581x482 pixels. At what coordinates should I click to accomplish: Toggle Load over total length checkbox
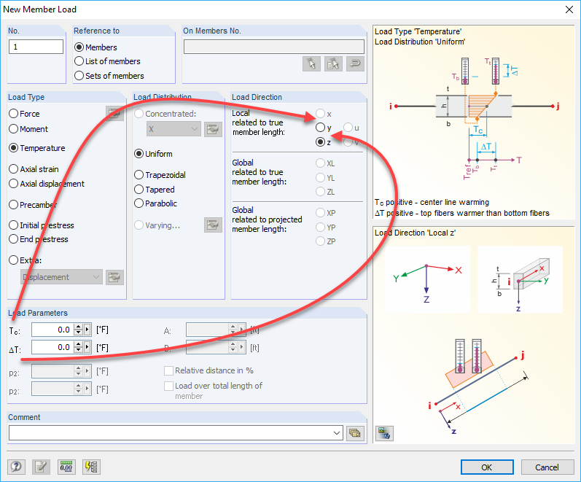click(168, 386)
